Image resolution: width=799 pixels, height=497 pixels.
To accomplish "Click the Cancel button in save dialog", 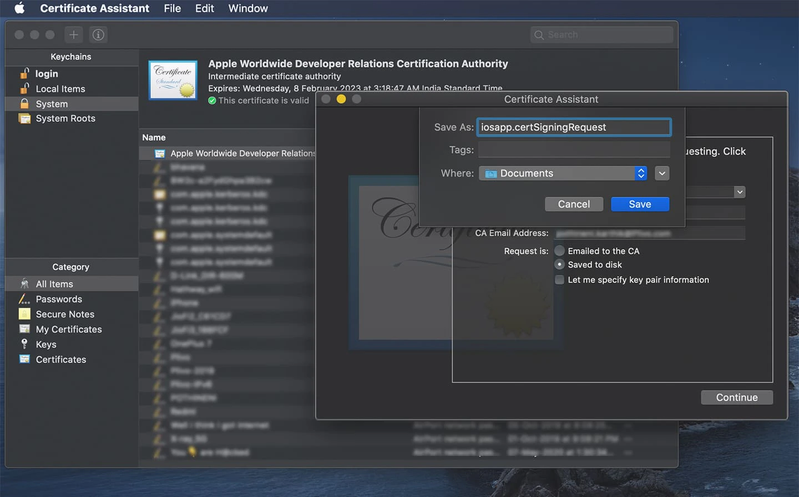I will tap(574, 204).
